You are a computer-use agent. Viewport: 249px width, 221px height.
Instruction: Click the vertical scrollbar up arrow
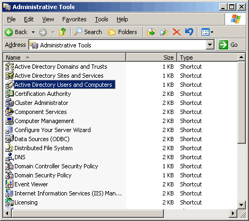(x=241, y=57)
